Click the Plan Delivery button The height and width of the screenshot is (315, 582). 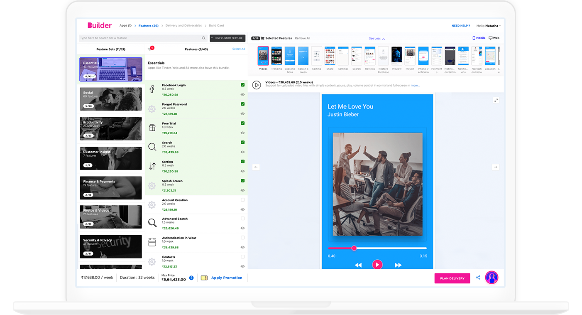pos(452,278)
